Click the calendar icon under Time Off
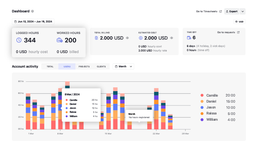 click(x=189, y=38)
